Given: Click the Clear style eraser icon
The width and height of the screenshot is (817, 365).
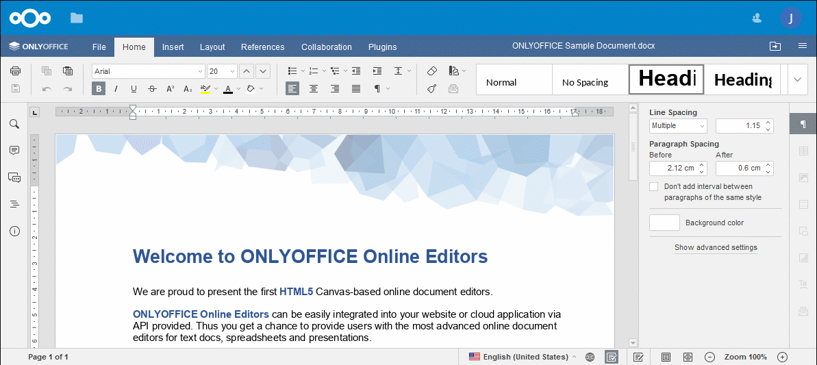Looking at the screenshot, I should pyautogui.click(x=432, y=71).
